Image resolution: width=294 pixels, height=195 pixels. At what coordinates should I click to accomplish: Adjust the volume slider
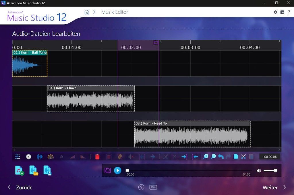point(270,171)
